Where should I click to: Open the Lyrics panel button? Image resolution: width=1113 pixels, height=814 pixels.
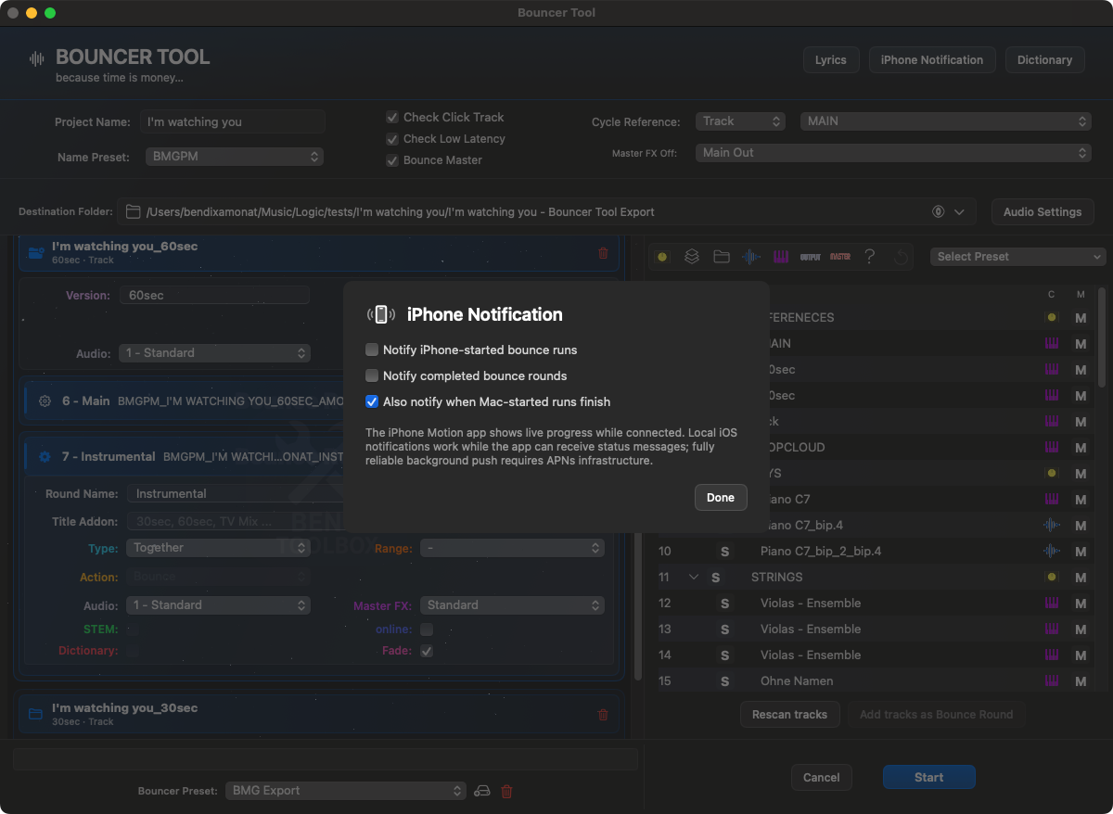tap(831, 59)
